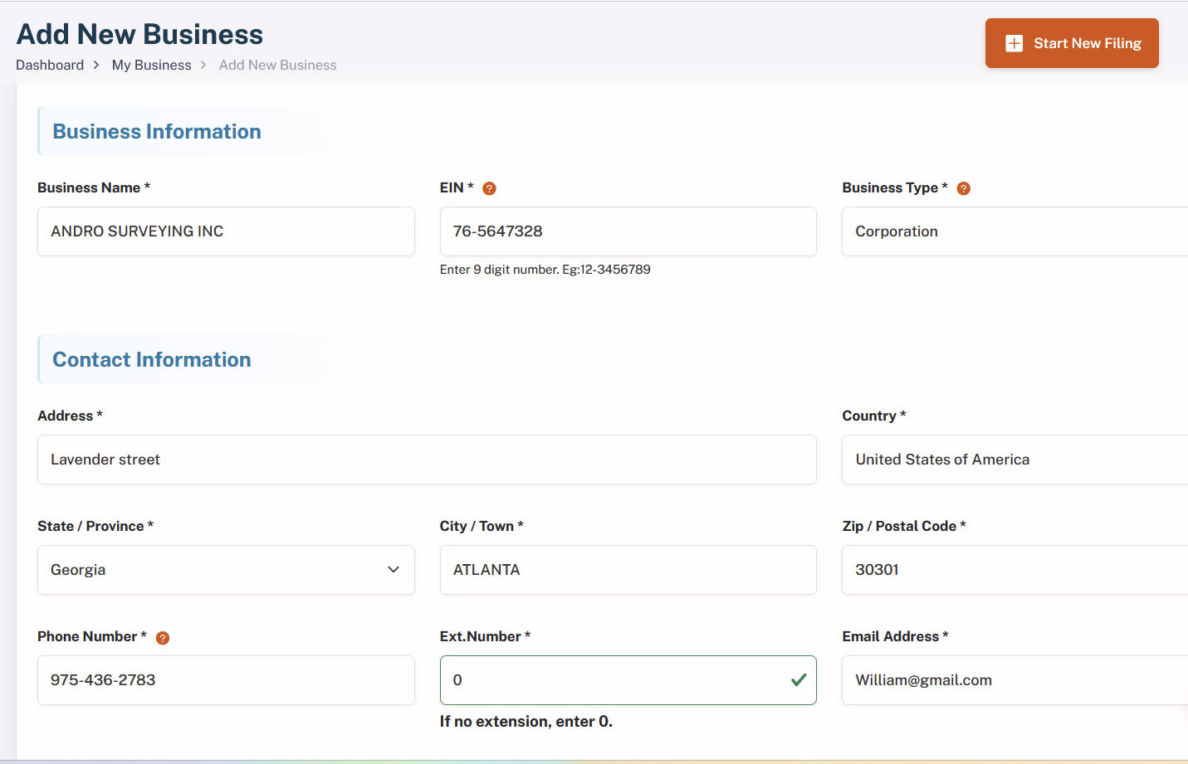1188x764 pixels.
Task: Click Add New Business breadcrumb text
Action: (x=278, y=65)
